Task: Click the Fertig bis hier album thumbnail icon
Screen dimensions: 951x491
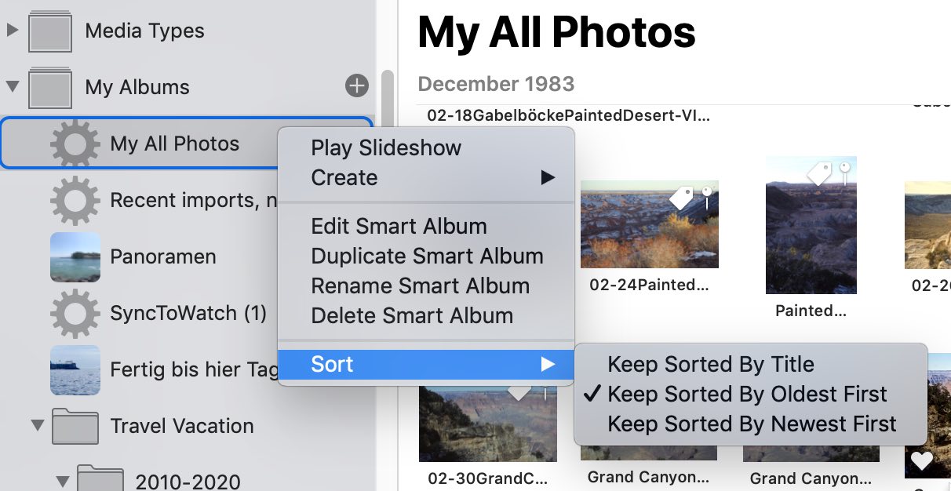Action: (x=75, y=369)
